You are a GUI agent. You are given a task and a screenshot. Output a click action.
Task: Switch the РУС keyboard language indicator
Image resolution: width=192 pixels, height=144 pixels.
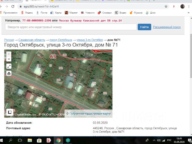pyautogui.click(x=169, y=140)
